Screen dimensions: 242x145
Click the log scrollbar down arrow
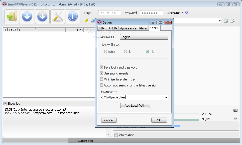click(108, 135)
